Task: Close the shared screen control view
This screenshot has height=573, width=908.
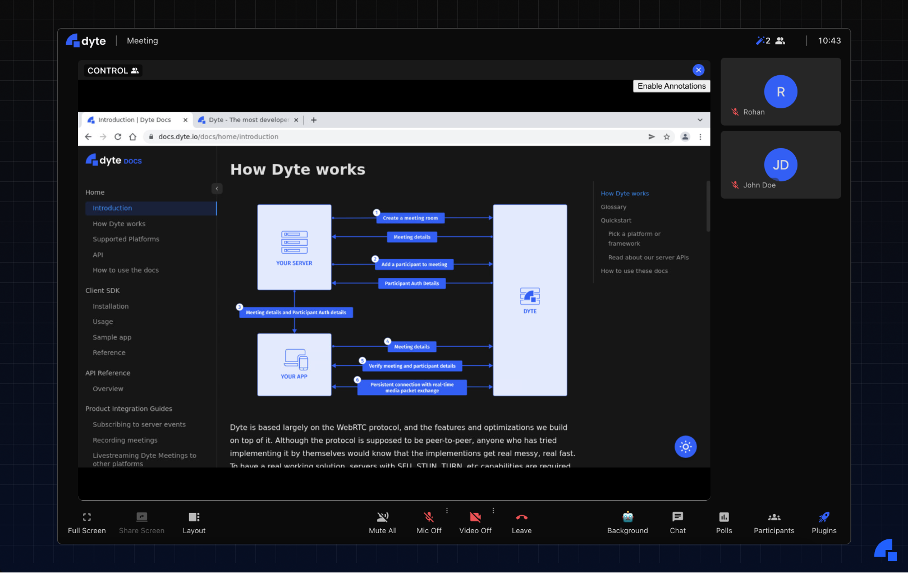Action: (x=698, y=70)
